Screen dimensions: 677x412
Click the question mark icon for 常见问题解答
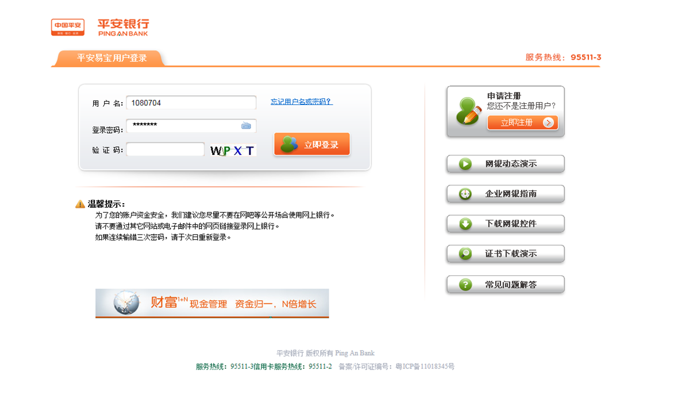click(465, 285)
